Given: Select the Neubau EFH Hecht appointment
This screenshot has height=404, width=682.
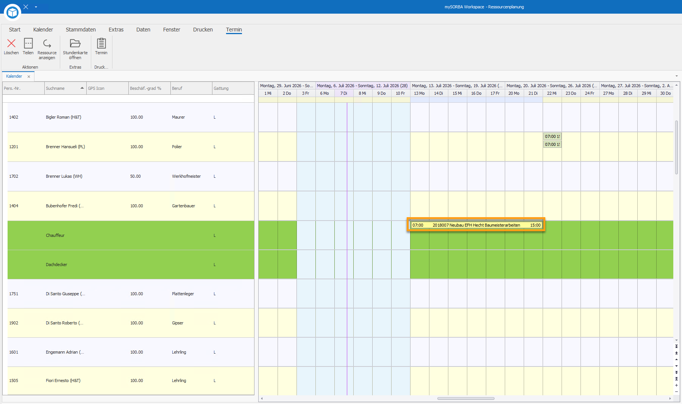Looking at the screenshot, I should [476, 225].
